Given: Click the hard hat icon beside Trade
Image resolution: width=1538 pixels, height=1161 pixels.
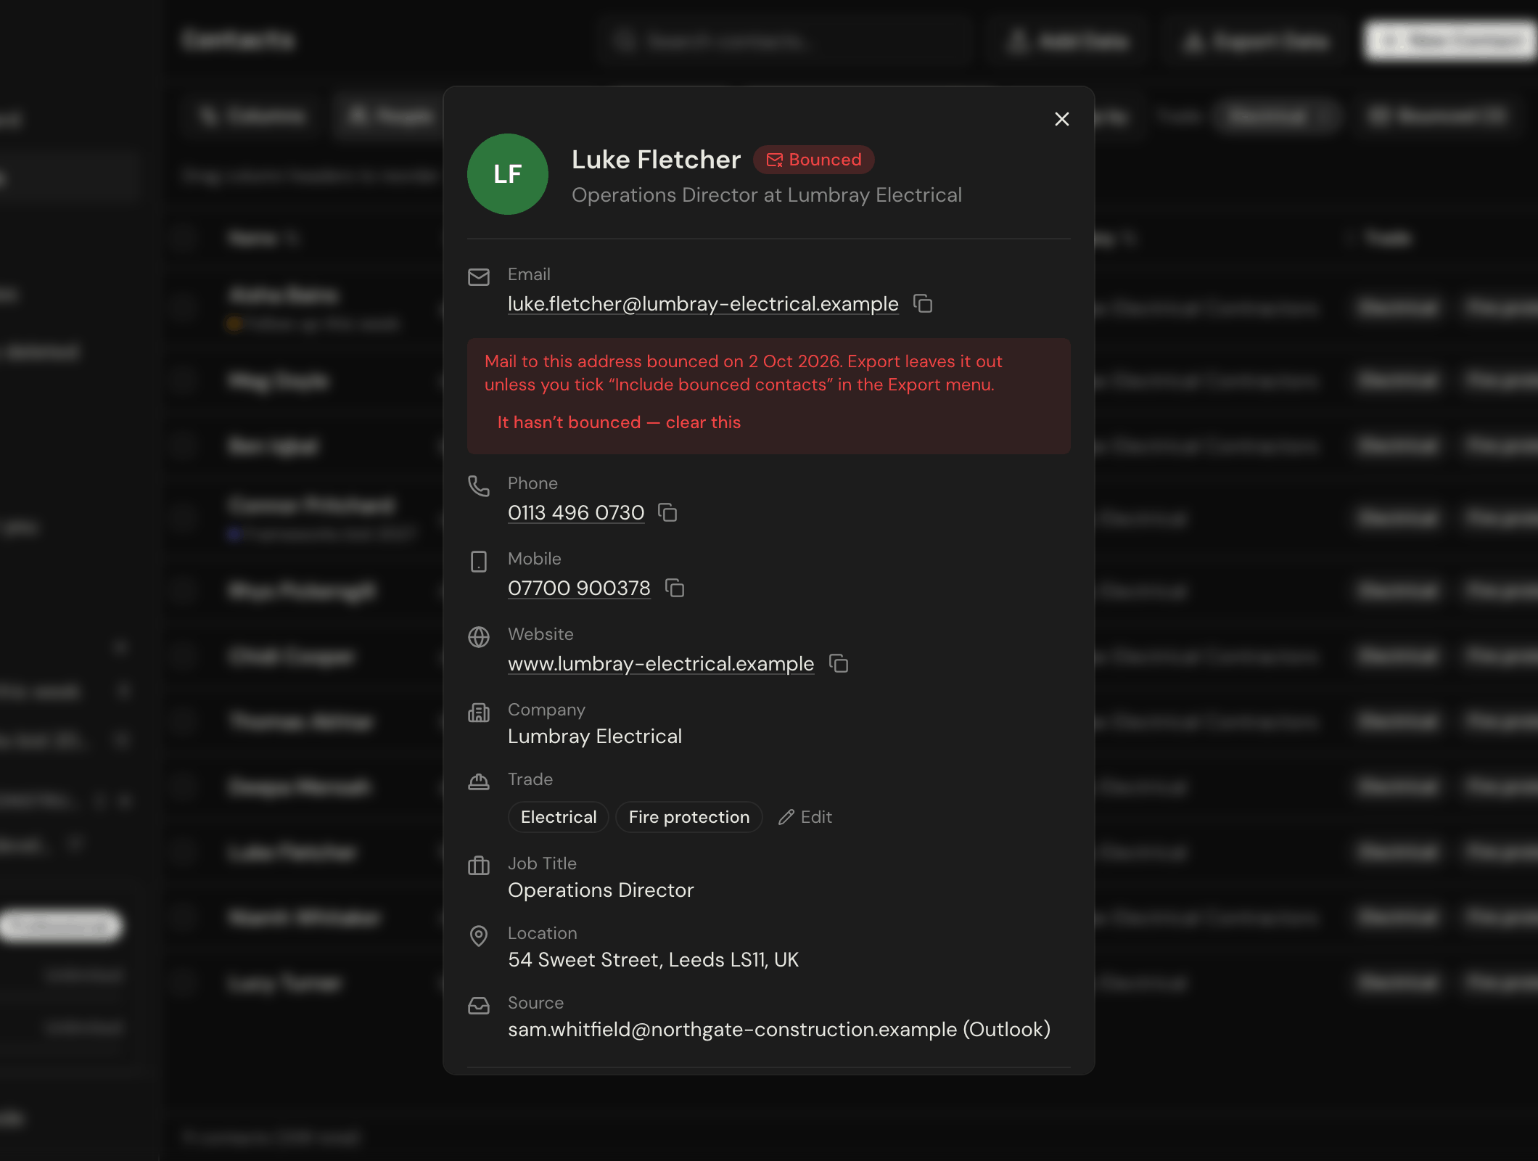Looking at the screenshot, I should point(479,782).
